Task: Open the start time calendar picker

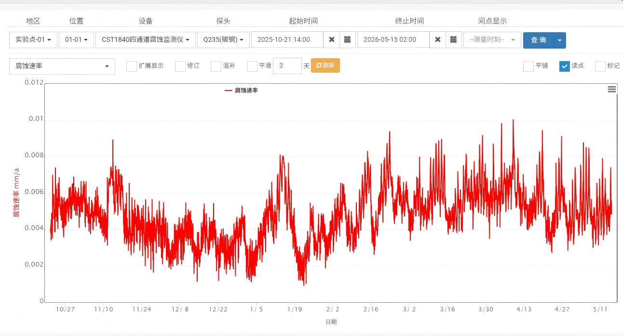Action: point(348,40)
